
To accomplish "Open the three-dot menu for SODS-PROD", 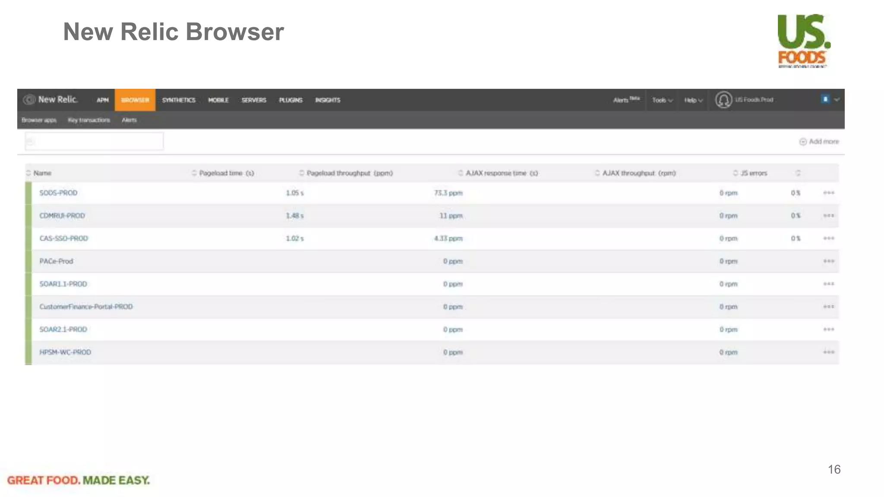I will click(828, 193).
